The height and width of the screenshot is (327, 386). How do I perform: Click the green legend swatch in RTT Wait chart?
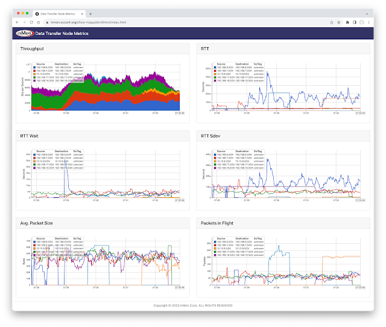34,165
